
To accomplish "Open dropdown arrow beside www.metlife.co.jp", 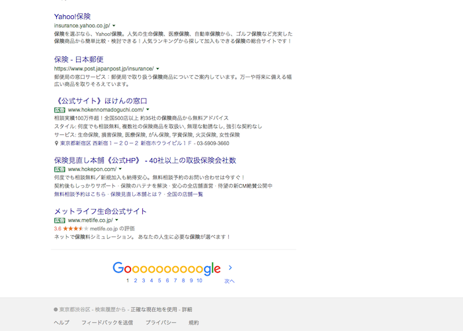I will coord(117,220).
